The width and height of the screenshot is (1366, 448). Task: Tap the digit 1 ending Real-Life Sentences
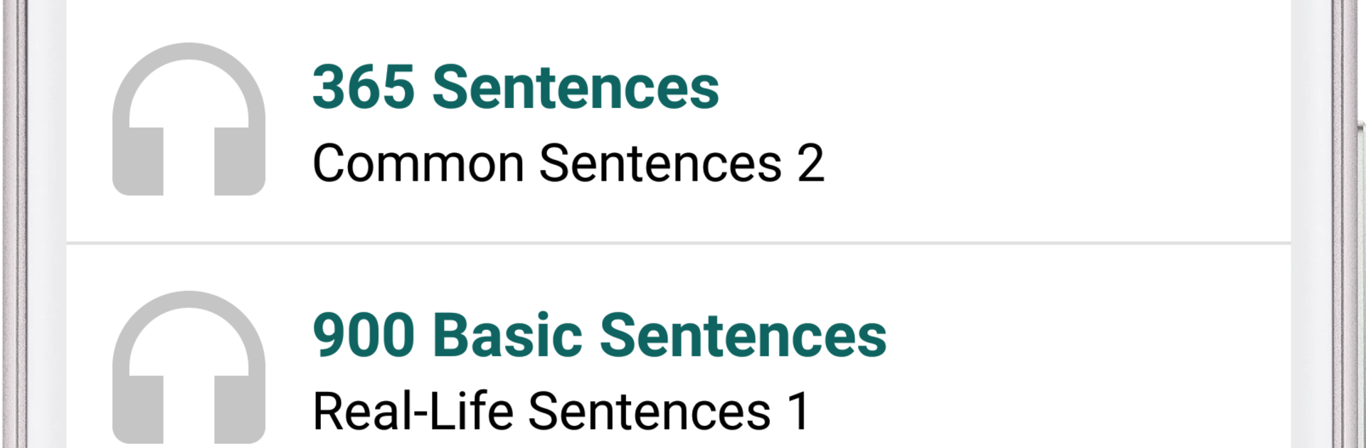coord(799,411)
